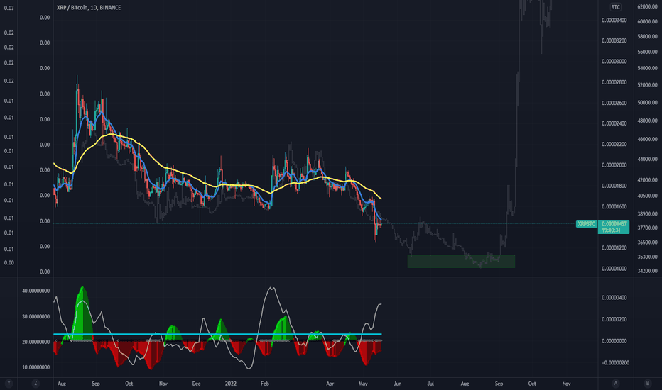Viewport: 662px width, 390px height.
Task: Click 0.00001000 on the price scale
Action: click(x=614, y=269)
